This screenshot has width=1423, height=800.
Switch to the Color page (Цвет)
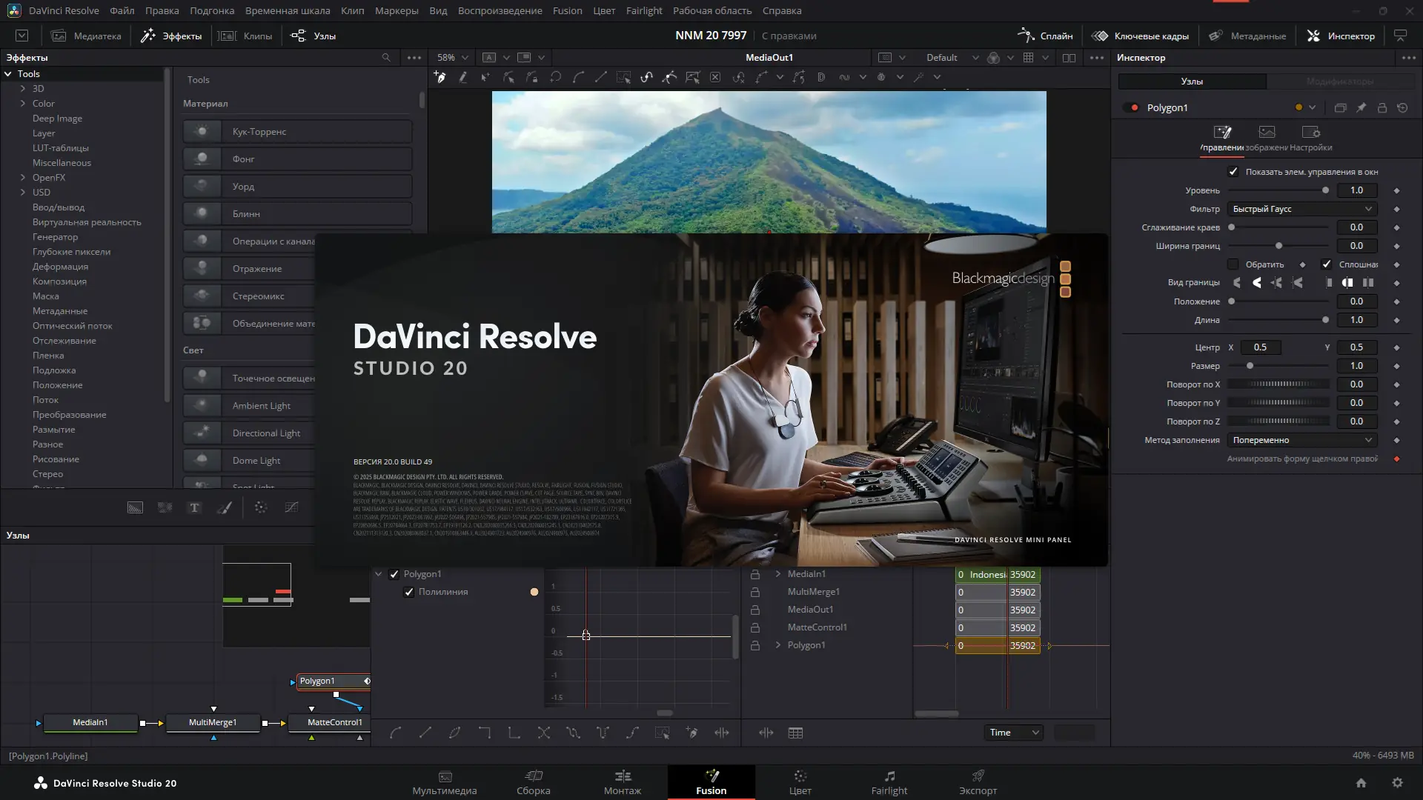point(800,782)
